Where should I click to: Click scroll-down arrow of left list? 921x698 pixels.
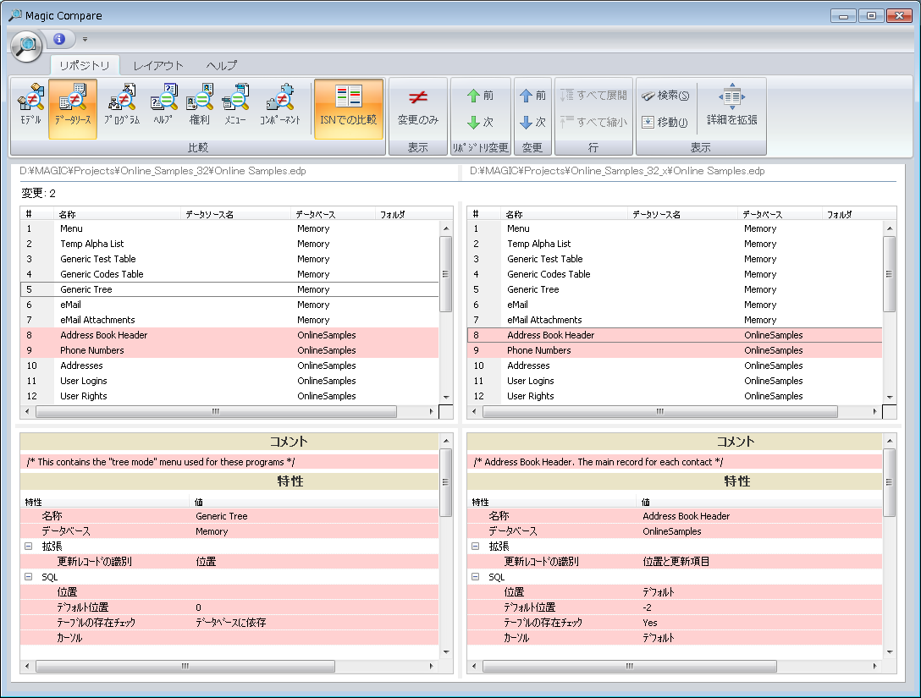446,398
